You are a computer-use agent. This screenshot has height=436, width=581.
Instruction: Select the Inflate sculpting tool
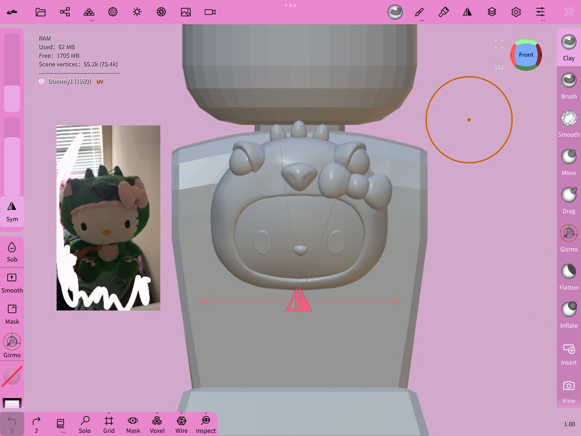point(567,312)
